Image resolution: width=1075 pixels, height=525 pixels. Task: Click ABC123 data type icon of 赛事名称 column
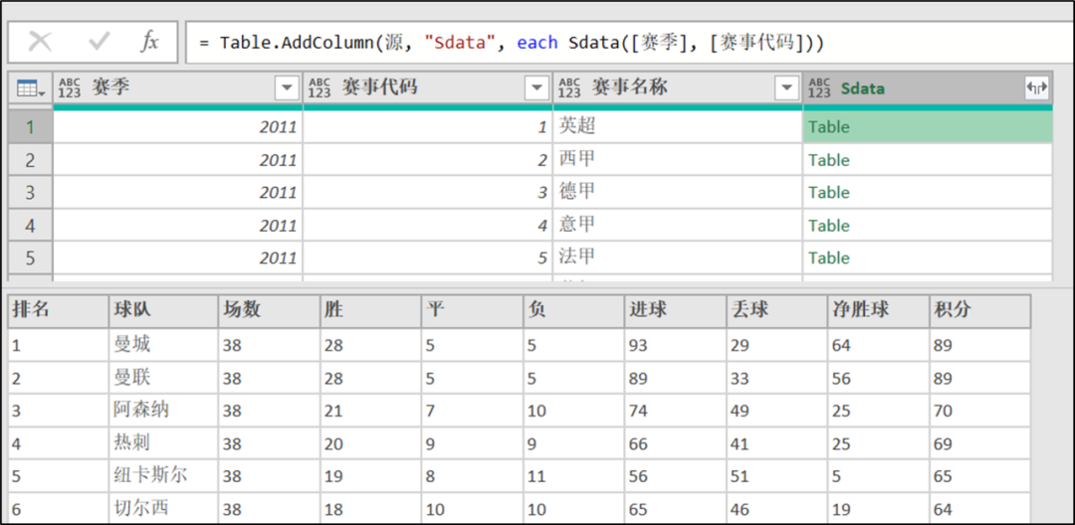[569, 88]
